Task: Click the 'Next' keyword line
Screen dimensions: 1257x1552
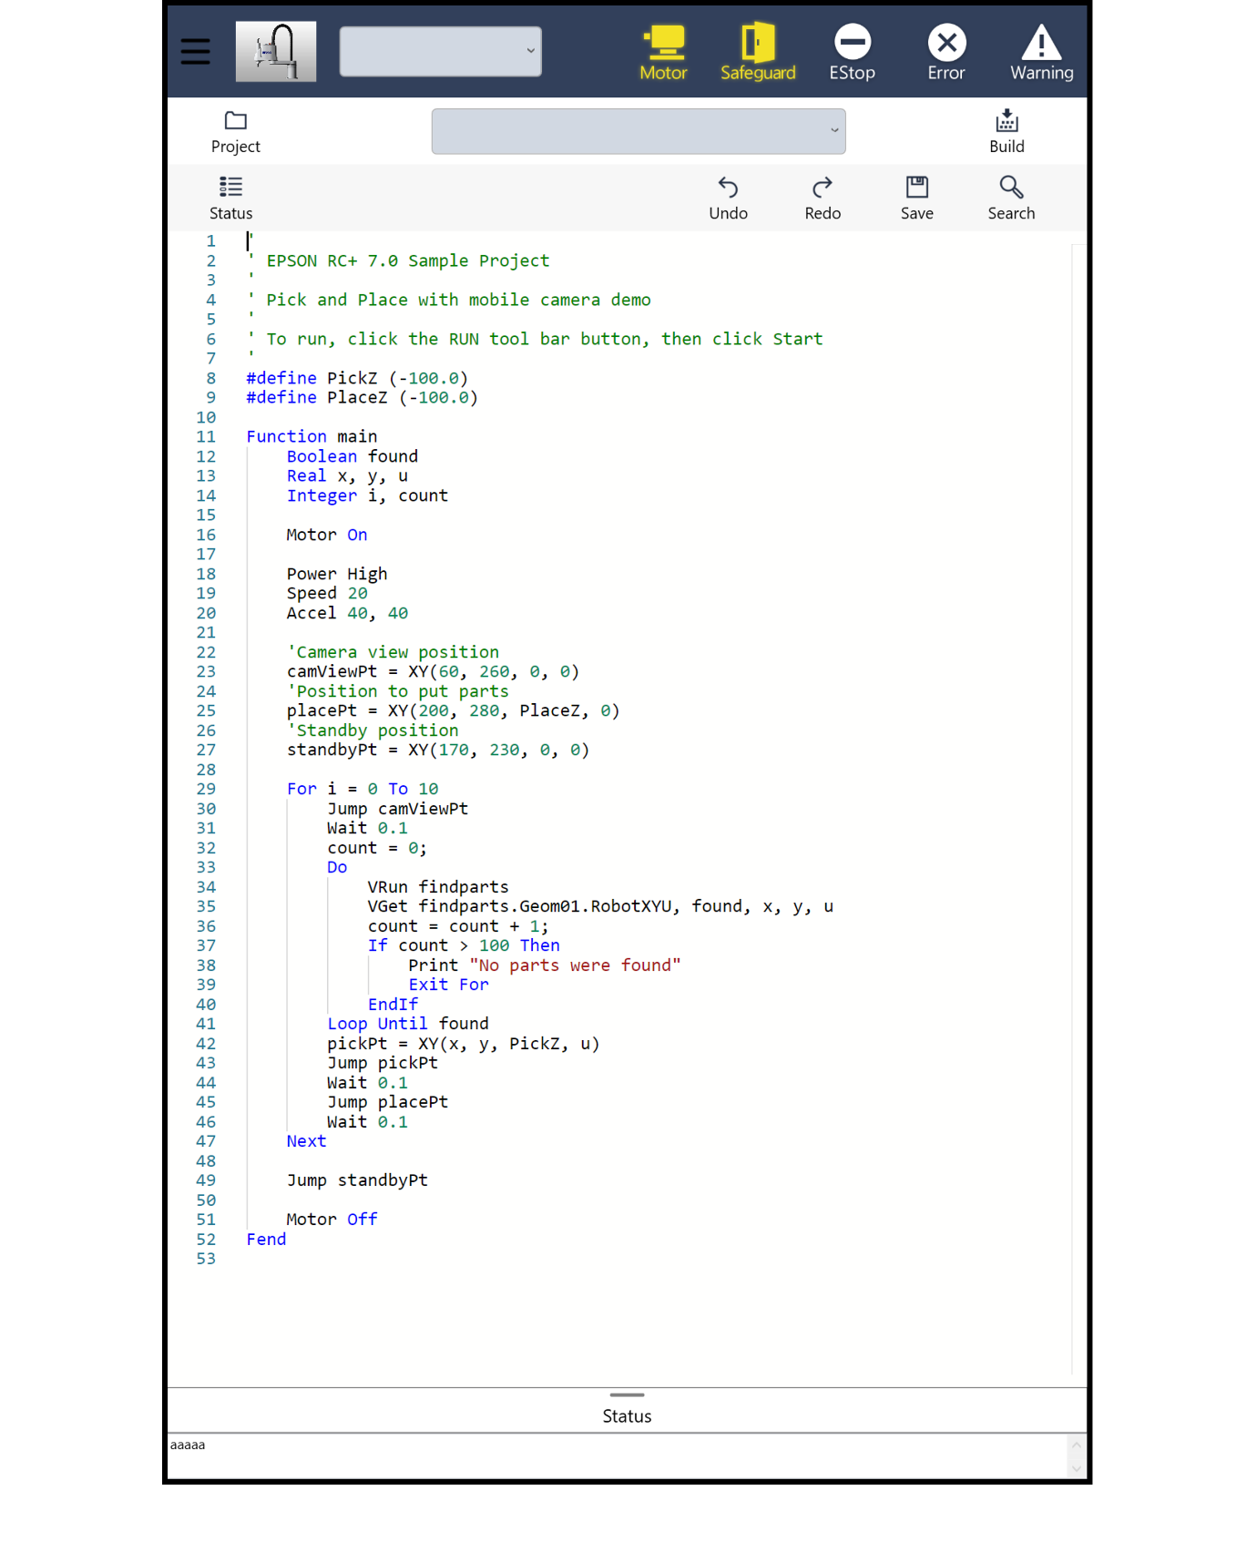Action: 306,1142
